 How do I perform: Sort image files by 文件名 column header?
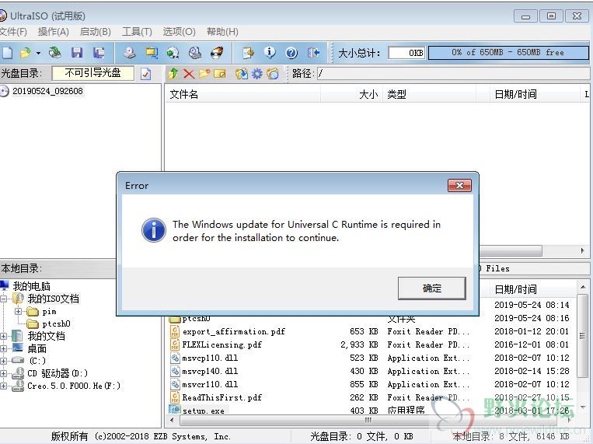[x=242, y=94]
